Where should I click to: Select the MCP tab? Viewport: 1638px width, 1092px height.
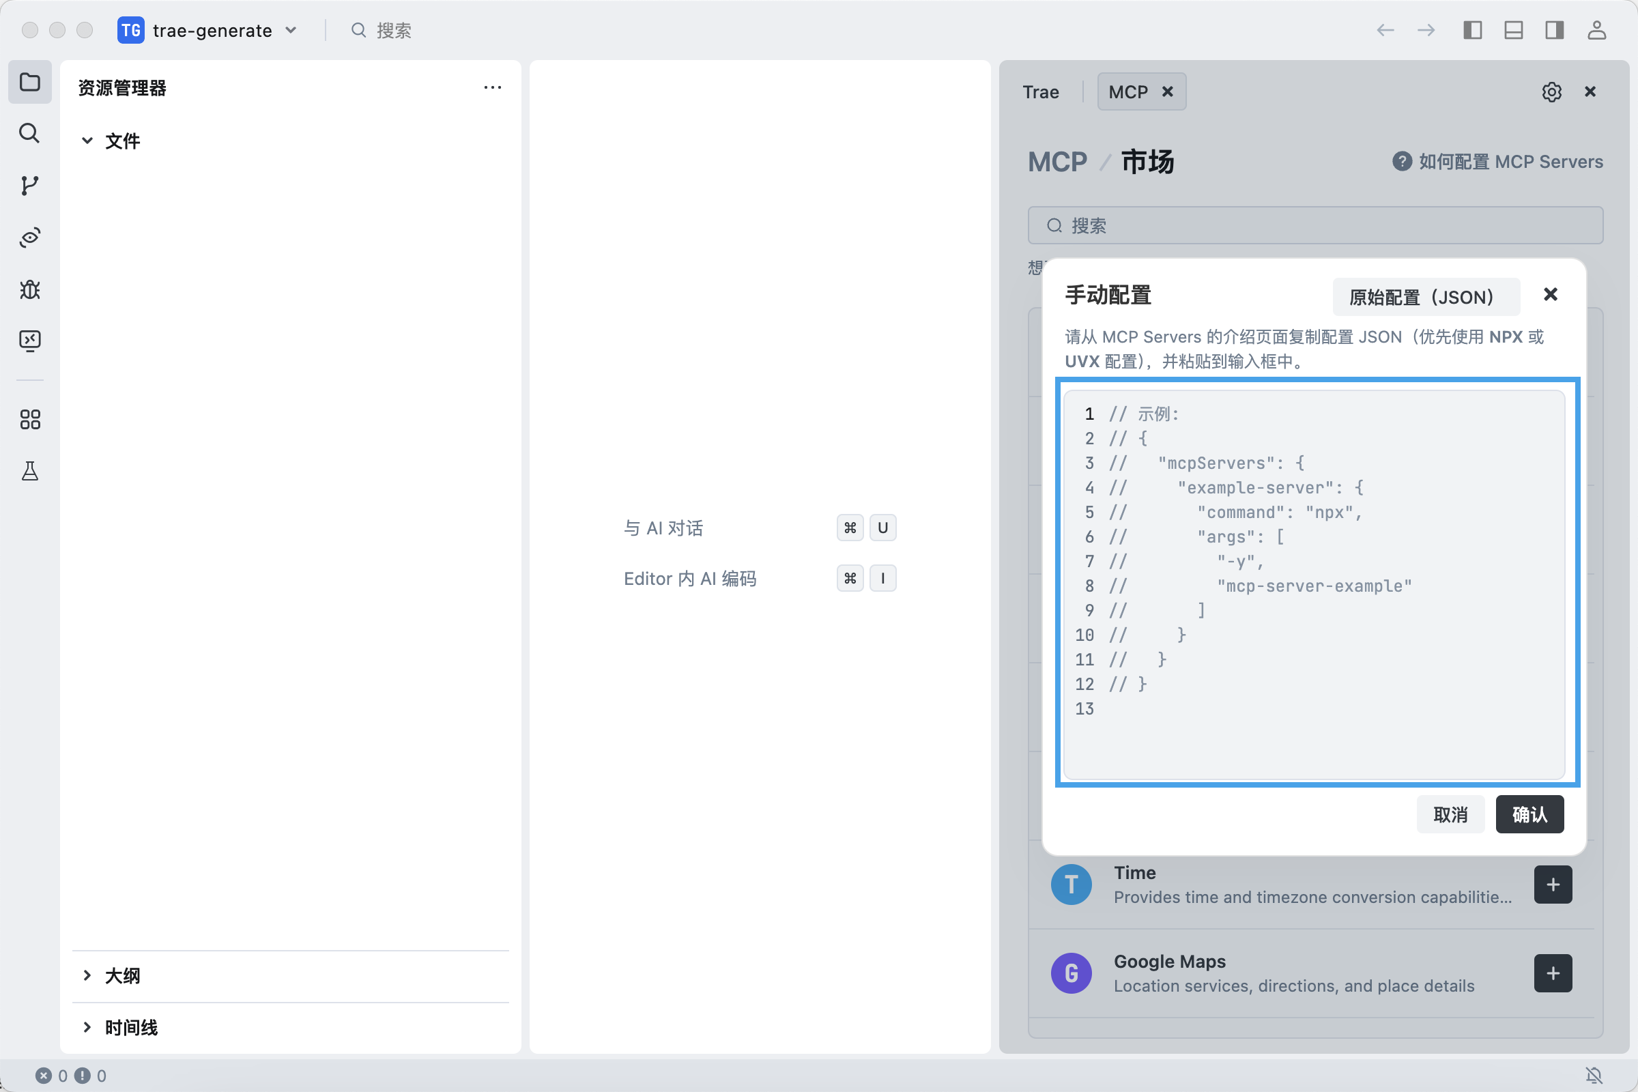(x=1128, y=92)
